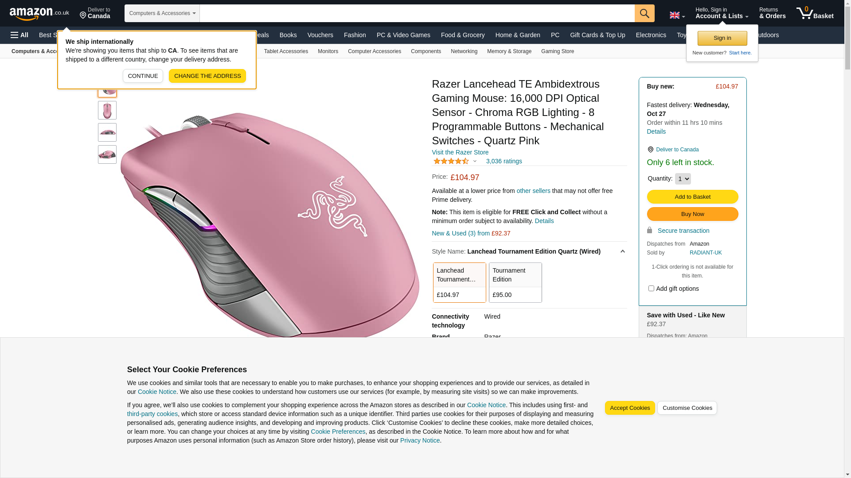
Task: Click into the search input field
Action: 417,13
